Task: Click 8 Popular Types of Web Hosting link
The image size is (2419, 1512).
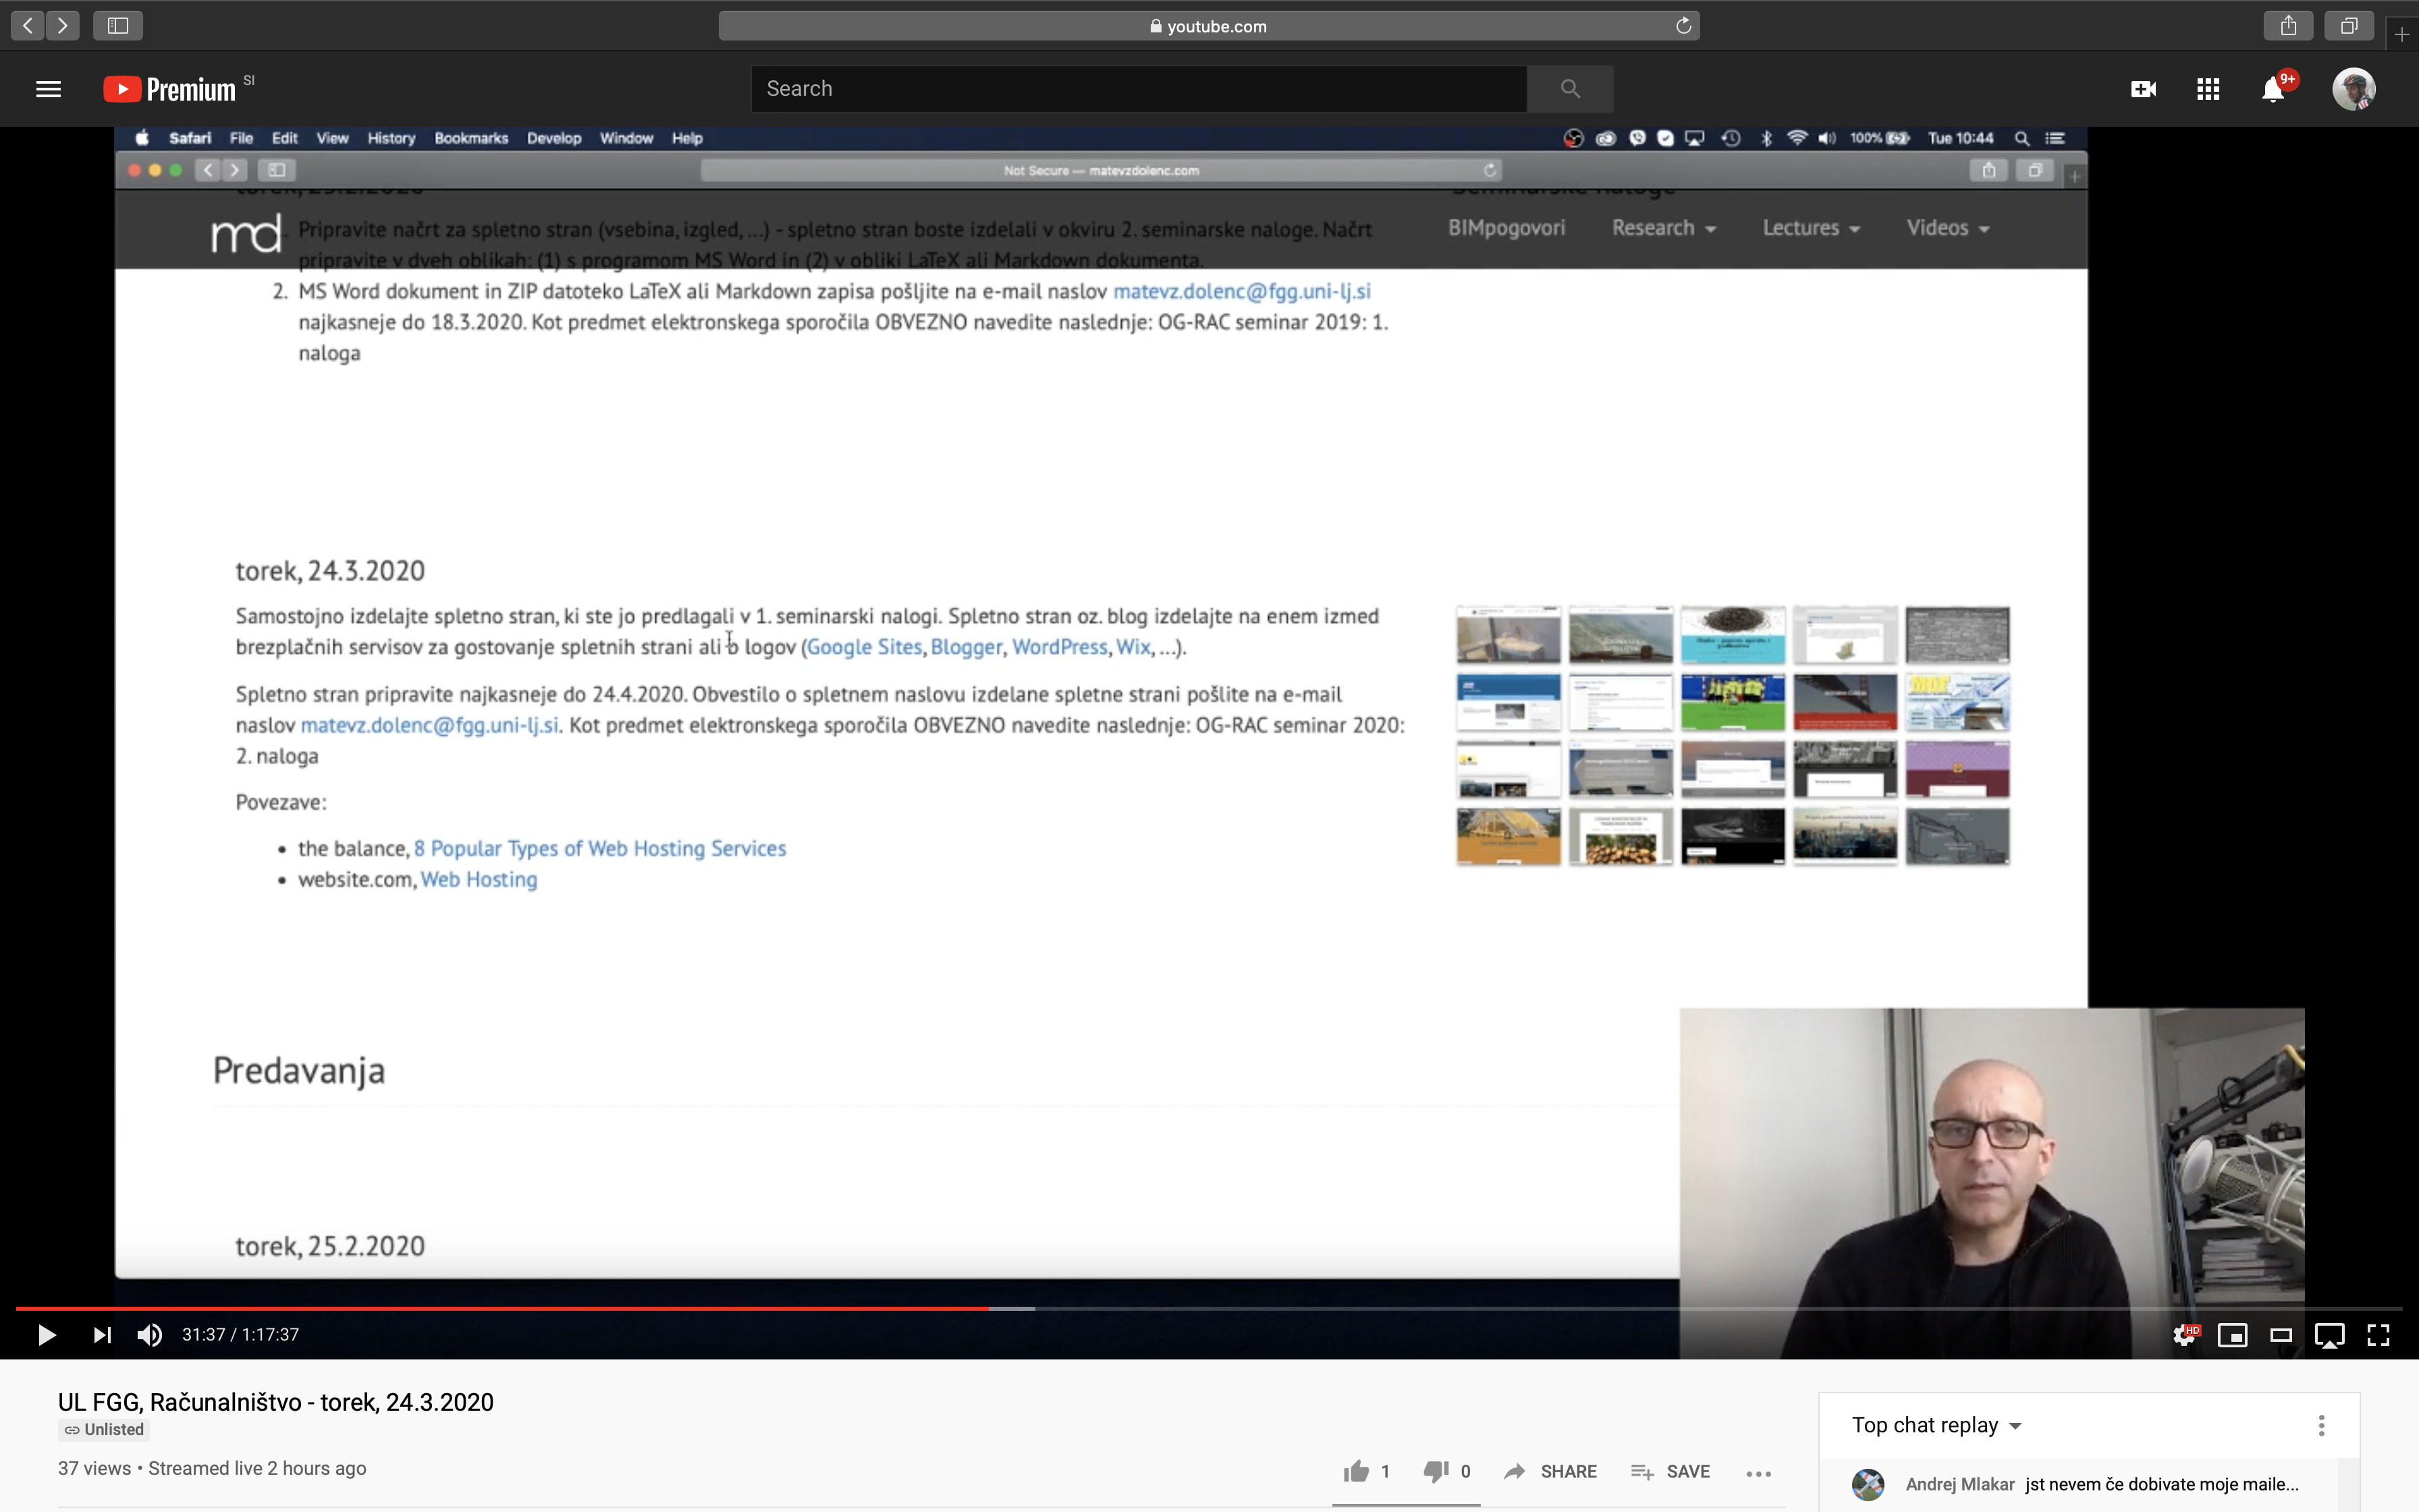Action: pos(600,848)
